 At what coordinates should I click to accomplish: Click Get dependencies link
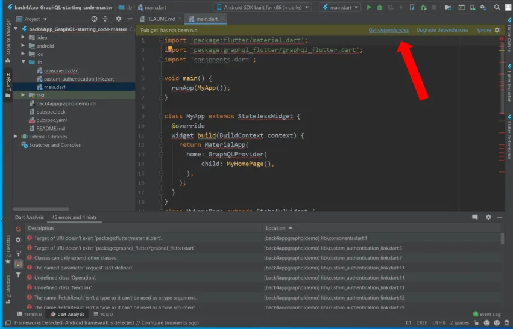pos(388,30)
